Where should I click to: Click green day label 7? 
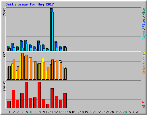pos(35,112)
